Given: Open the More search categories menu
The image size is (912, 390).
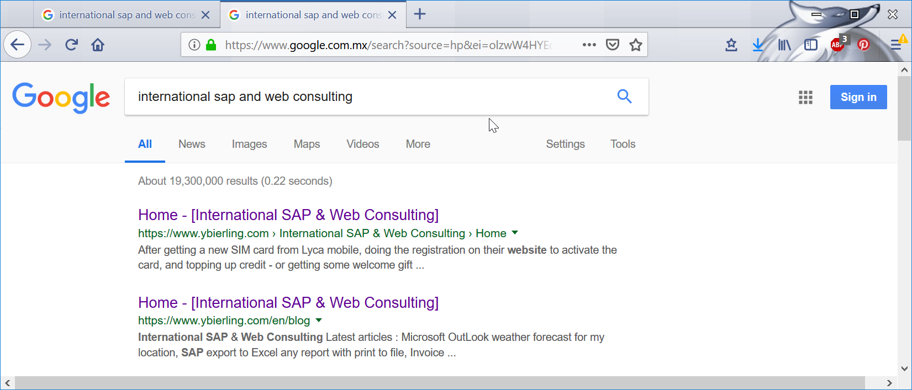Looking at the screenshot, I should coord(418,144).
